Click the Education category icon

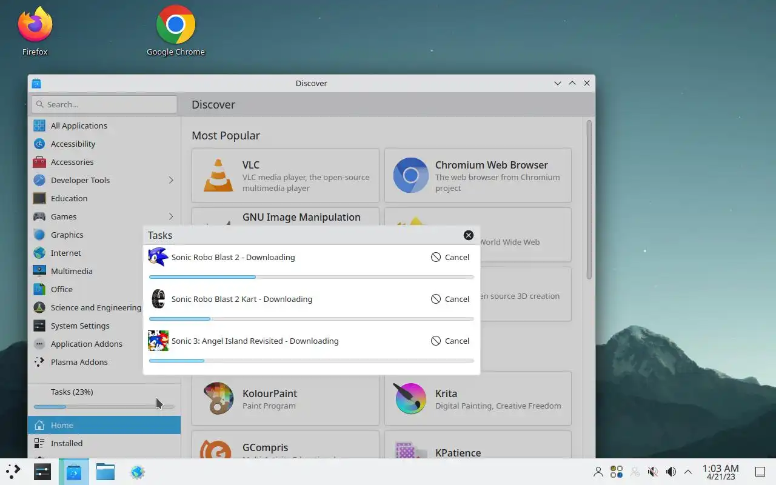point(39,198)
